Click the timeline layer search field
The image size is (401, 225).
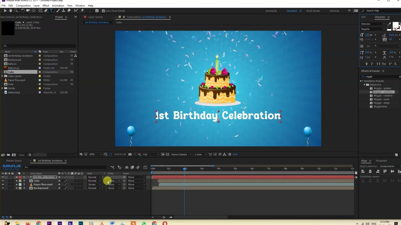65,167
